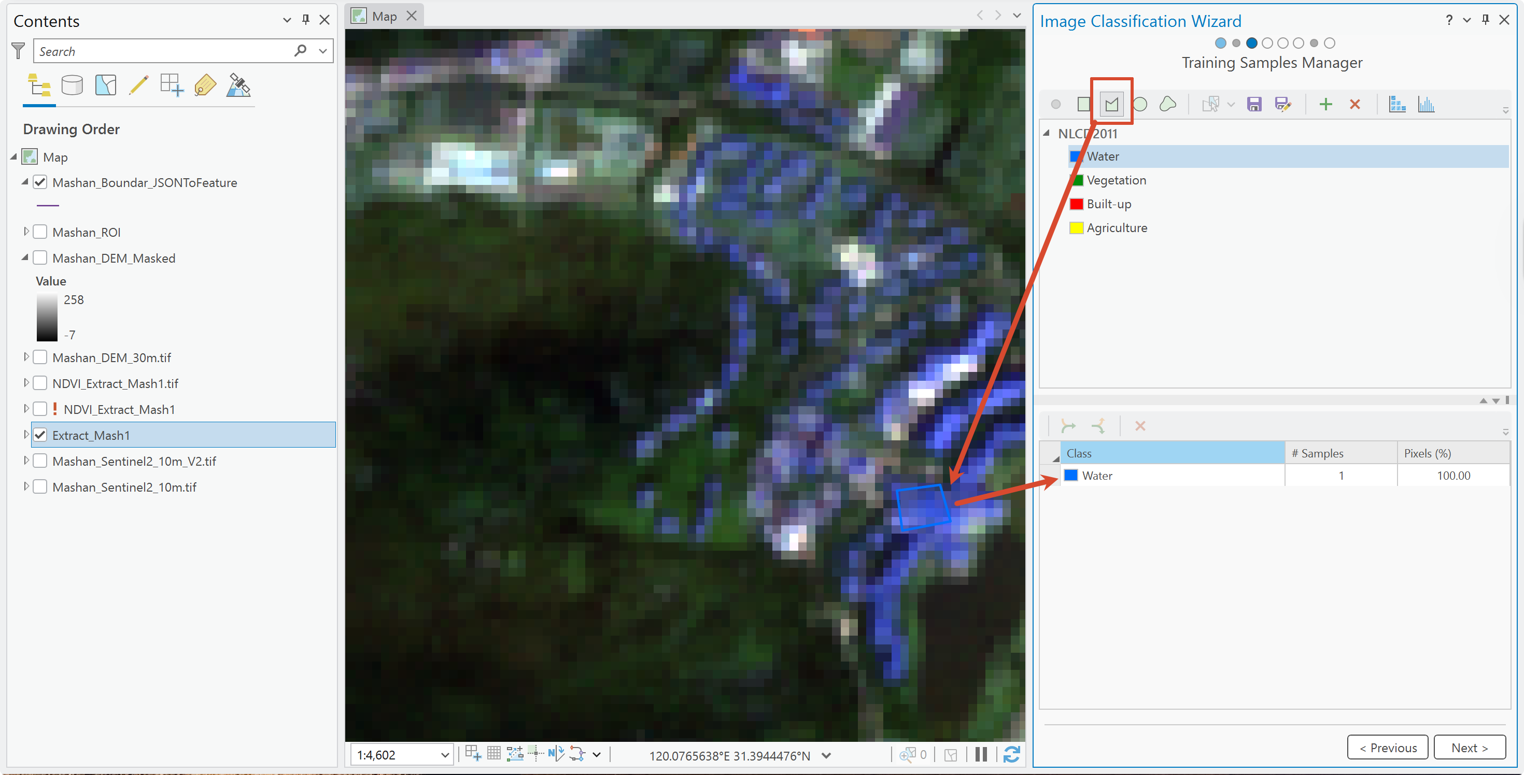Open List By Data Source view

[x=72, y=85]
